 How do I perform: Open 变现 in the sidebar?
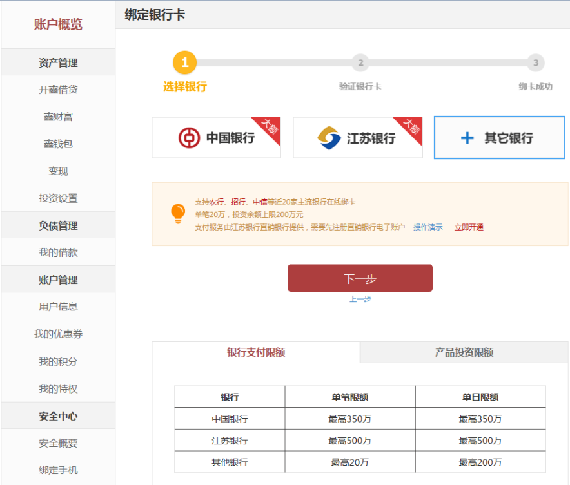pos(58,171)
